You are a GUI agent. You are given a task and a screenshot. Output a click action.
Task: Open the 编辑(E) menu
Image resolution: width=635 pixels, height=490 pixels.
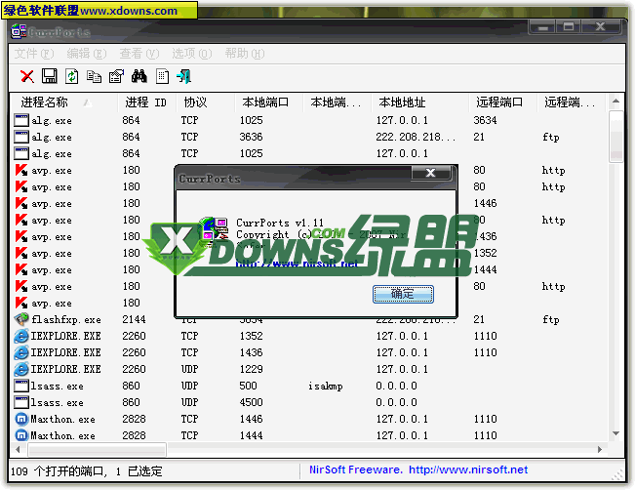(87, 53)
